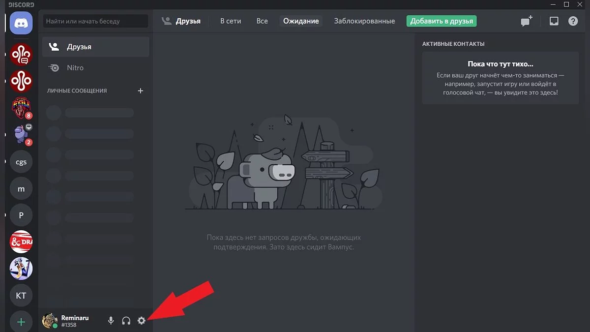This screenshot has width=590, height=332.
Task: Open the D&D dragon server icon
Action: 21,241
